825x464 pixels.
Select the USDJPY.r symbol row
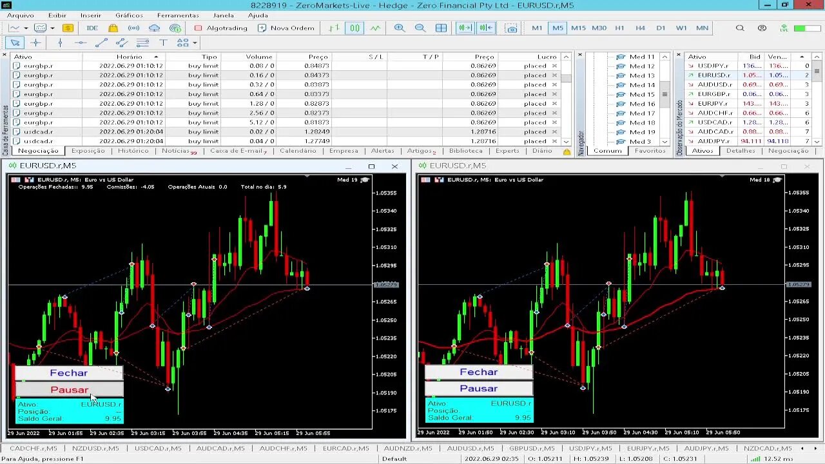pos(748,66)
